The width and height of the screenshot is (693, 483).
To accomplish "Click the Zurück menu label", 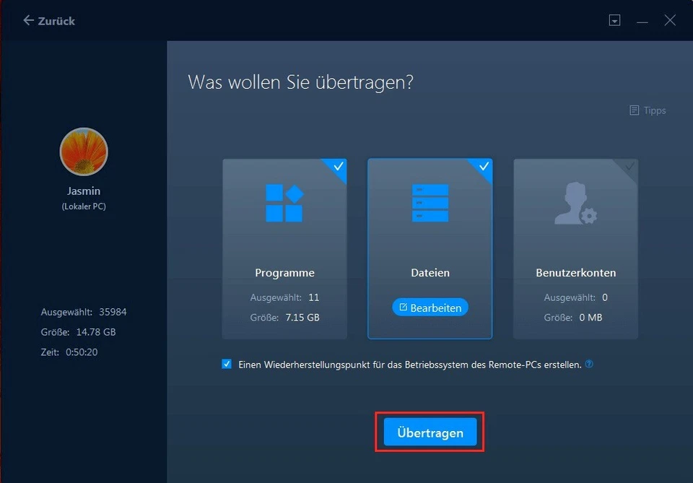I will 56,20.
